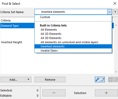Click the criteria list scroll-up arrow
Viewport: 118px width, 99px height.
click(x=116, y=25)
